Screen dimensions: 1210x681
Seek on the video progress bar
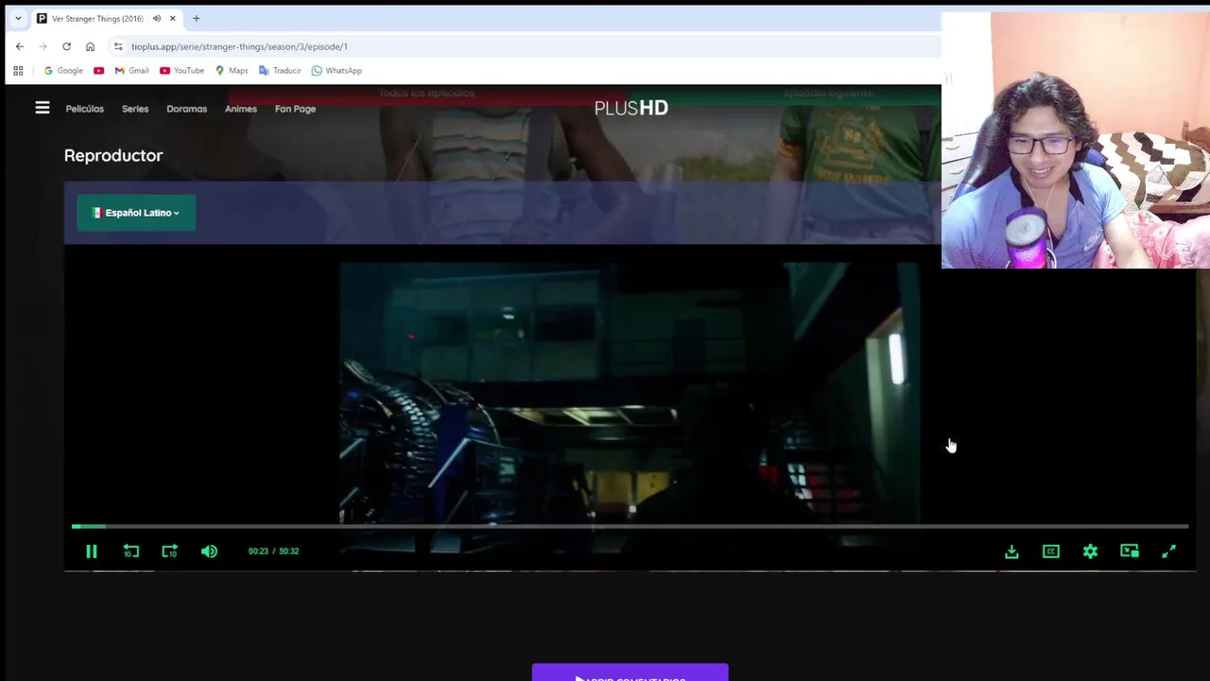(630, 526)
